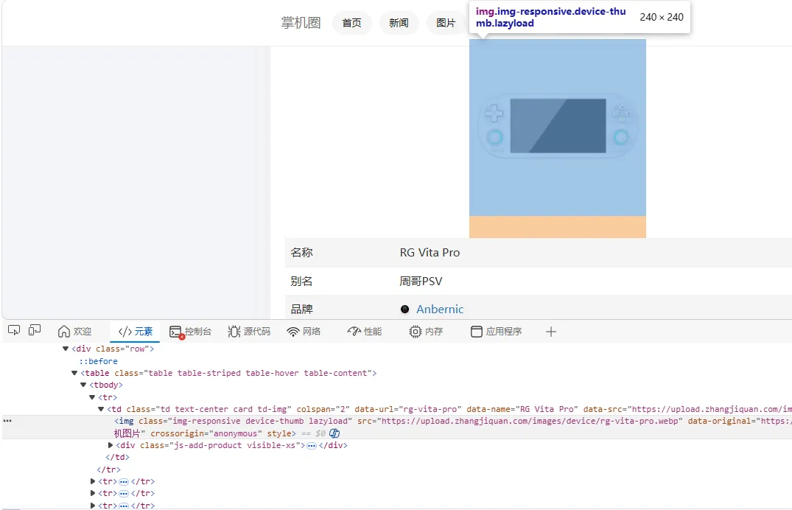Image resolution: width=792 pixels, height=510 pixels.
Task: Switch to the 应用程序 application tab
Action: coord(496,332)
